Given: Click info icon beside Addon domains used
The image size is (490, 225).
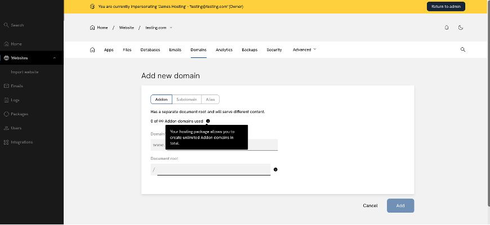Looking at the screenshot, I should tap(208, 121).
